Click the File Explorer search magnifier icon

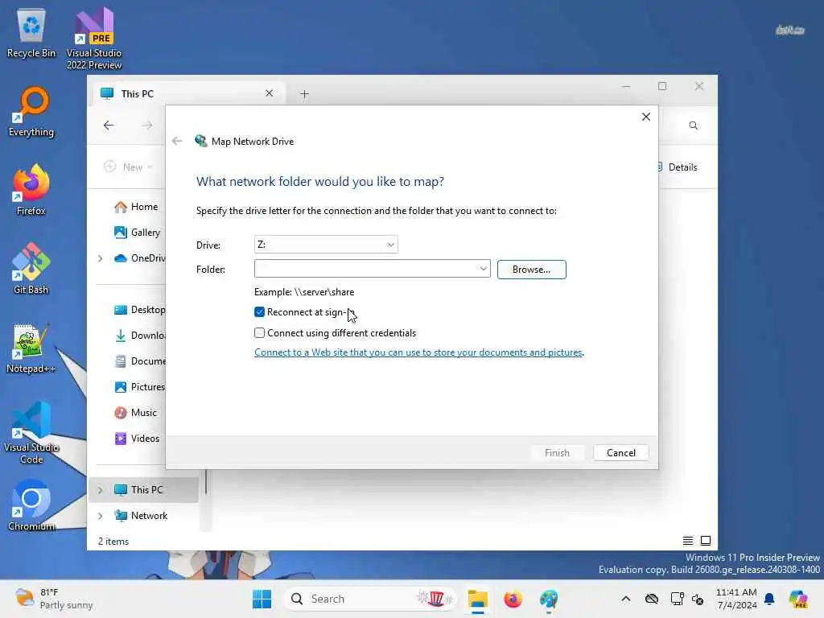click(x=694, y=126)
